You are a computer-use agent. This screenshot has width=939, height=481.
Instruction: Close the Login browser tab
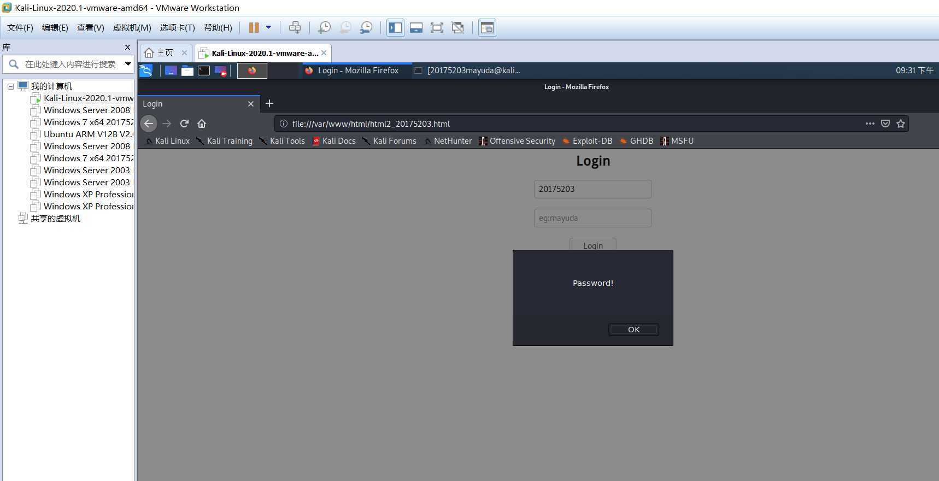tap(251, 104)
